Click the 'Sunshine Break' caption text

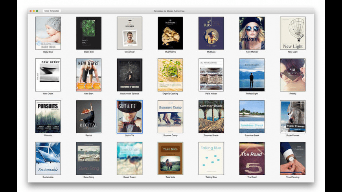(x=252, y=136)
